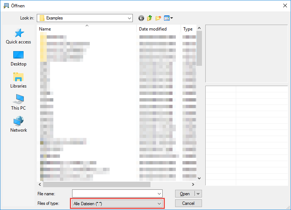Open the Libraries location

(18, 80)
